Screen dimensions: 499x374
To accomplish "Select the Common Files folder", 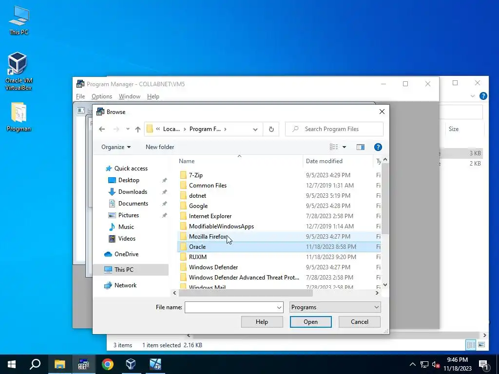I will pyautogui.click(x=279, y=186).
